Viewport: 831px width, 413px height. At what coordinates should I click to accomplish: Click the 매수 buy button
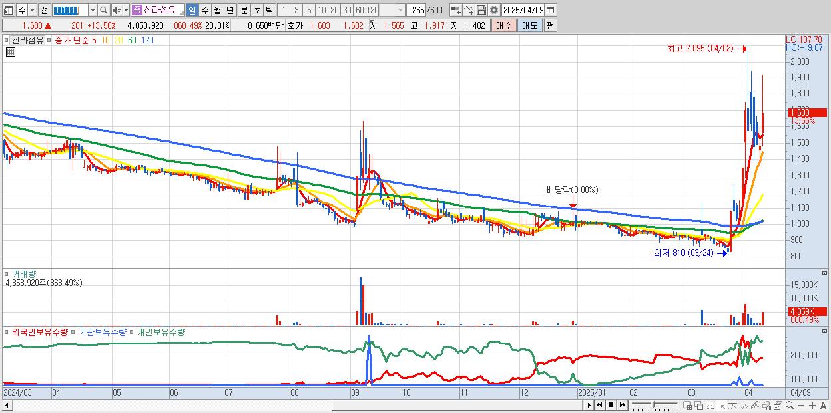504,25
